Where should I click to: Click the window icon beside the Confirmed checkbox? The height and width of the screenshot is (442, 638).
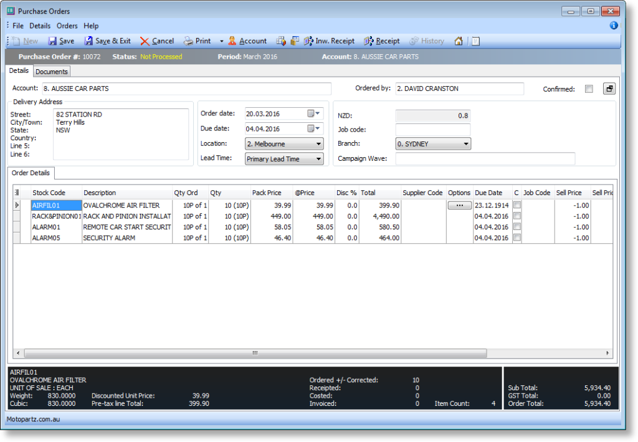[x=609, y=89]
